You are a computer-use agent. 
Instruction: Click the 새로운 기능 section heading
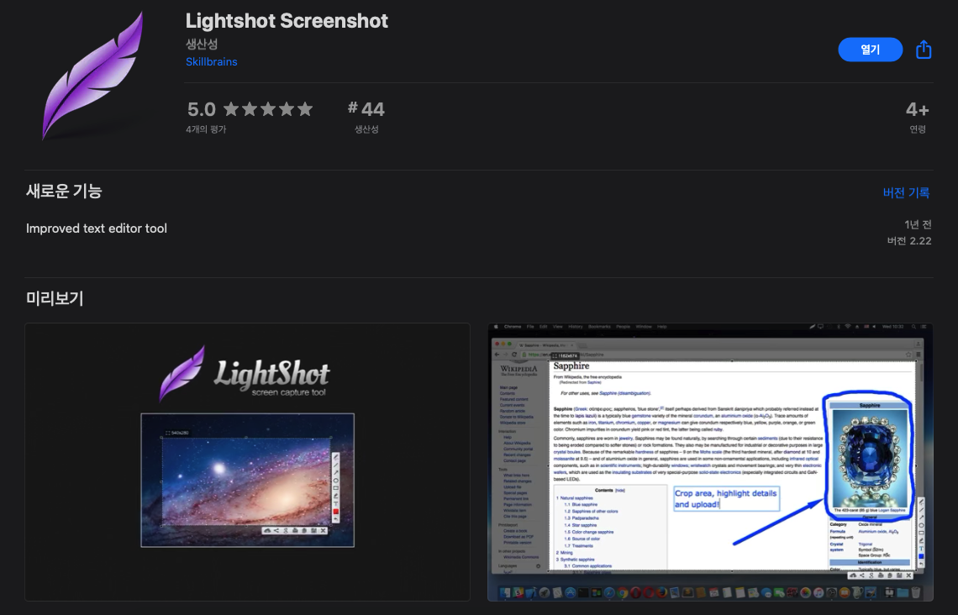pyautogui.click(x=64, y=192)
